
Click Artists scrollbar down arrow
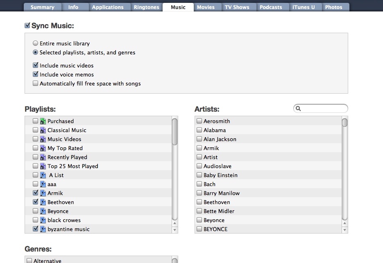coord(344,230)
